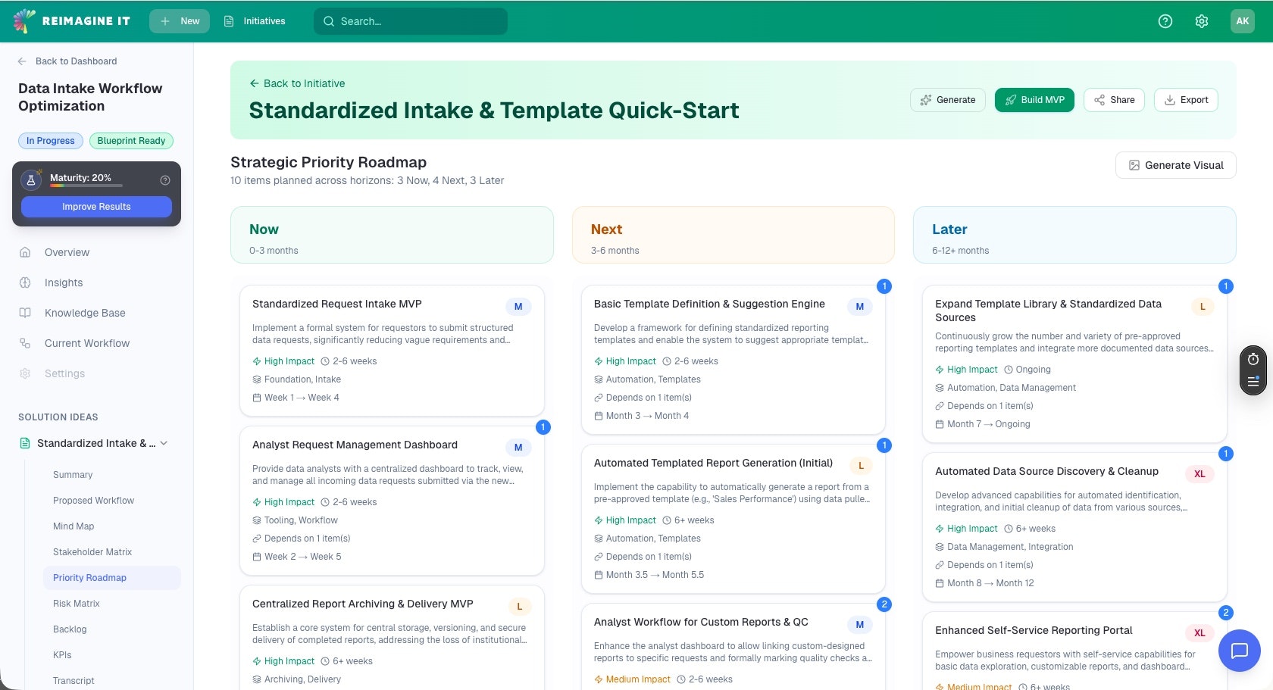Open the settings gear in top bar
1273x690 pixels.
coord(1201,21)
